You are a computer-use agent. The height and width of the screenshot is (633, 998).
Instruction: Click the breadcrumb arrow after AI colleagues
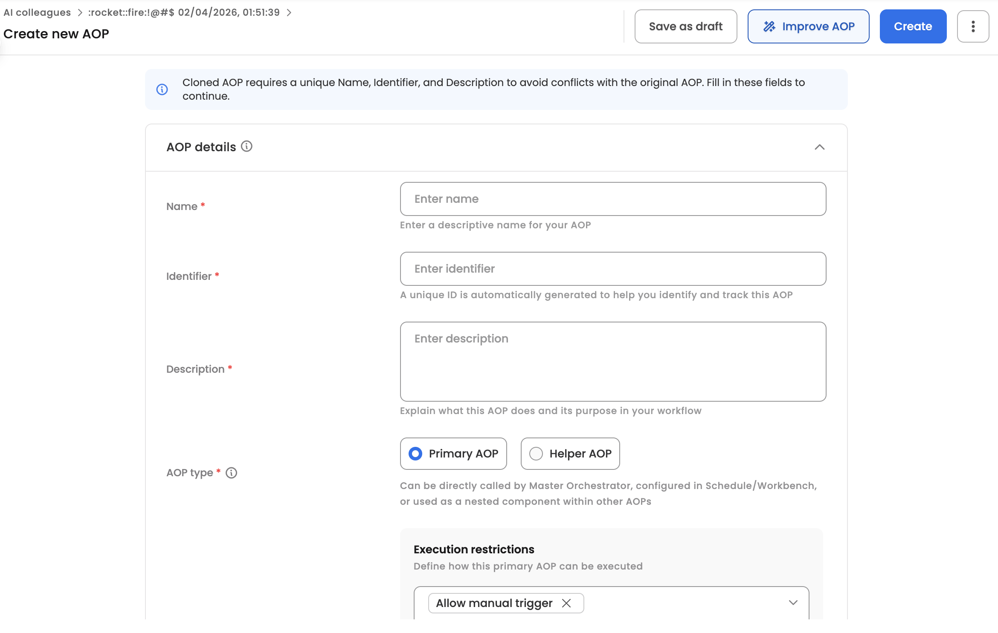pos(80,12)
